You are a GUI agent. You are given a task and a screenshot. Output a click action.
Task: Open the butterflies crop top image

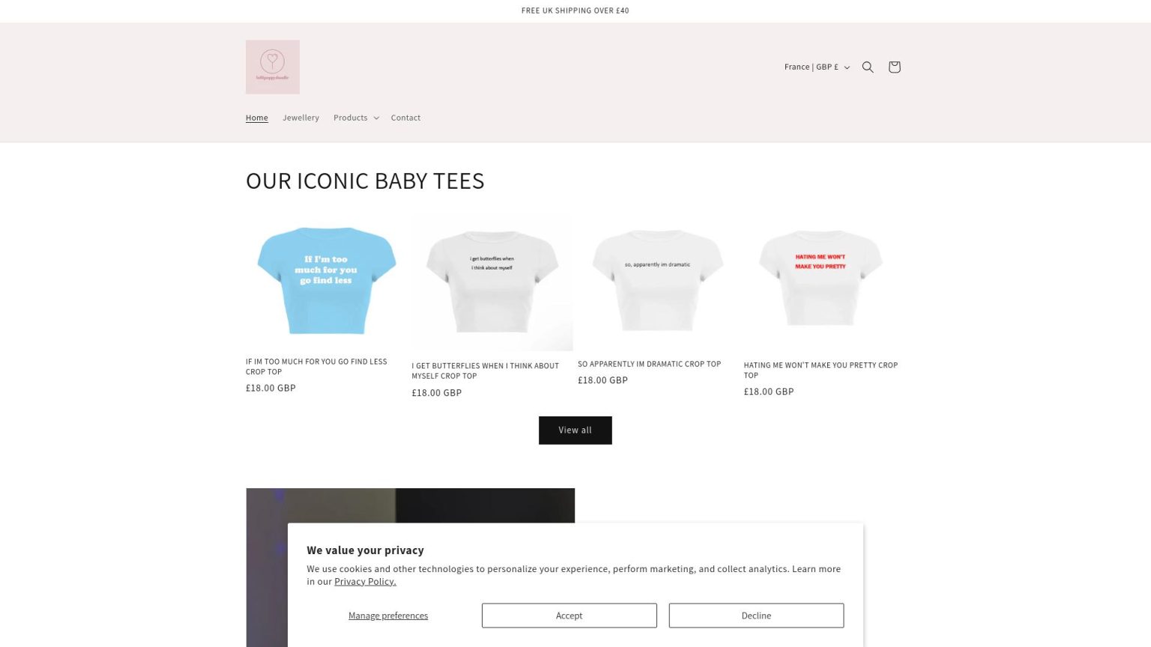pyautogui.click(x=492, y=283)
